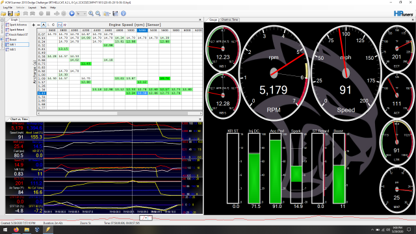Open the blue info icon in the toolbar
Viewport: 416px width, 234px height.
point(123,14)
